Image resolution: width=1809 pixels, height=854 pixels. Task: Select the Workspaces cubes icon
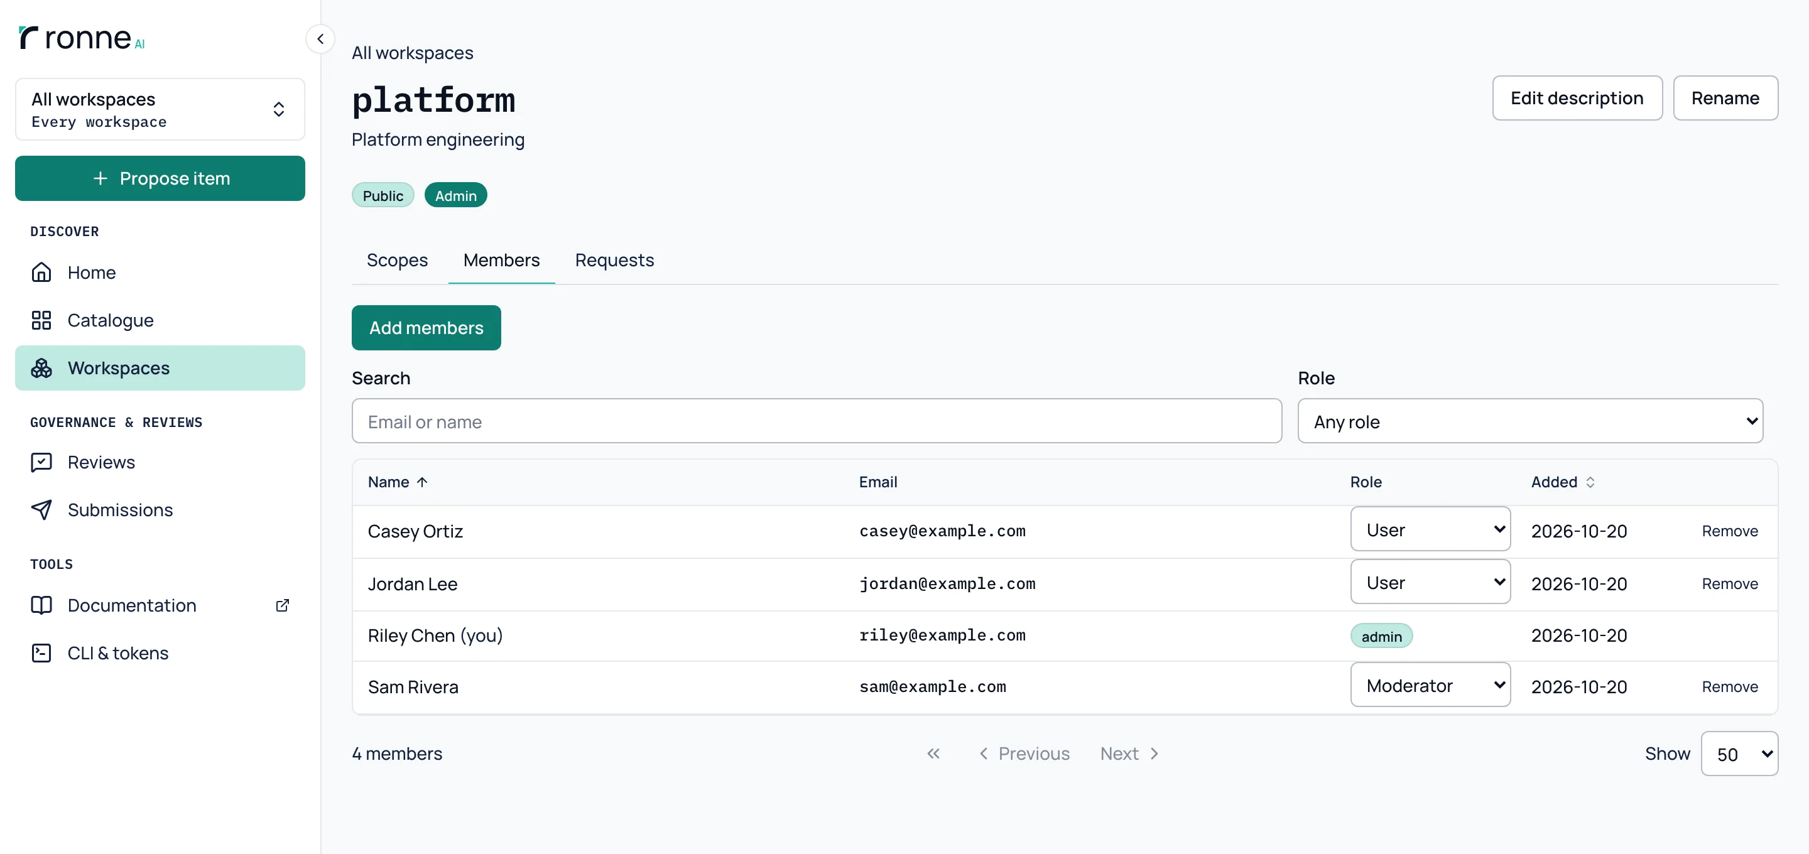[x=41, y=368]
